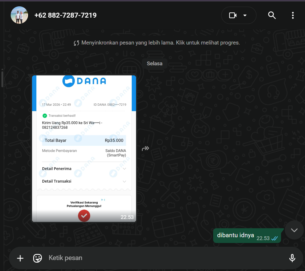This screenshot has width=305, height=271.
Task: Record a voice message
Action: click(x=292, y=258)
